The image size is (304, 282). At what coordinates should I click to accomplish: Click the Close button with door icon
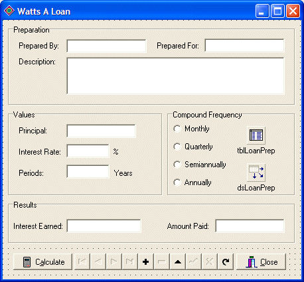point(261,262)
